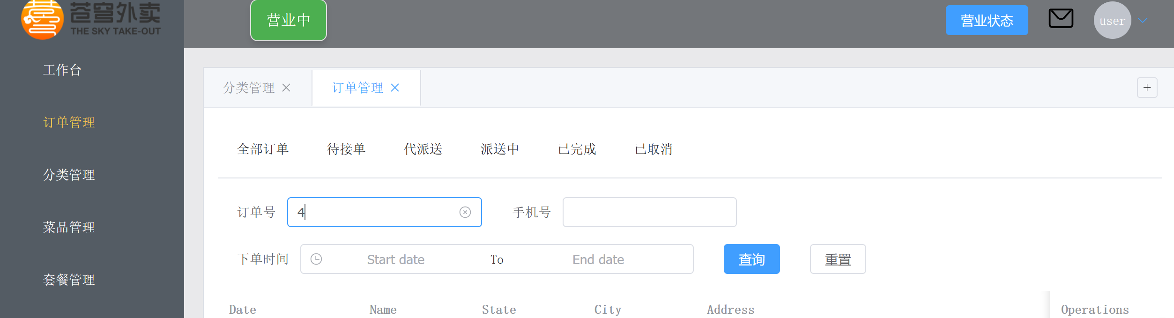Close the 订单管理 tab with X
Screen dimensions: 1174x318
click(x=395, y=88)
